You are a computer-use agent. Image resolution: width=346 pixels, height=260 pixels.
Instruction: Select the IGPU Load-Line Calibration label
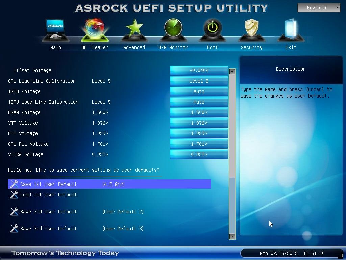click(43, 102)
